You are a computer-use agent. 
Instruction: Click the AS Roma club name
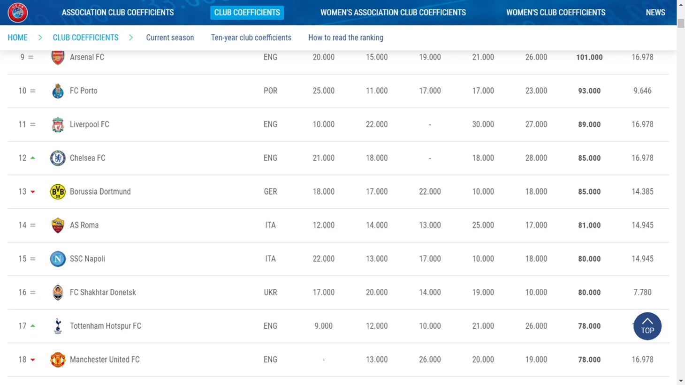[x=84, y=226]
